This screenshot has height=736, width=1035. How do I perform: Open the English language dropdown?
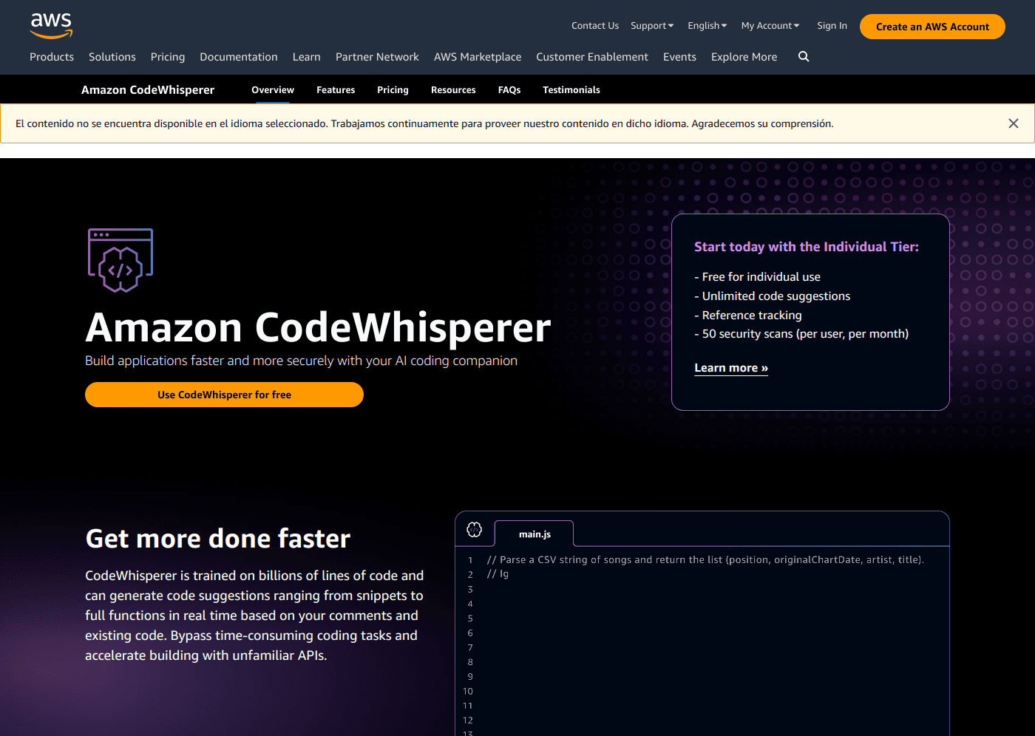707,26
